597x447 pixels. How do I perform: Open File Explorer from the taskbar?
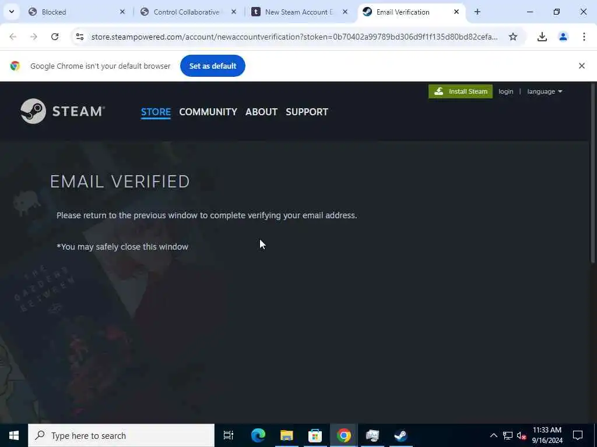[286, 435]
